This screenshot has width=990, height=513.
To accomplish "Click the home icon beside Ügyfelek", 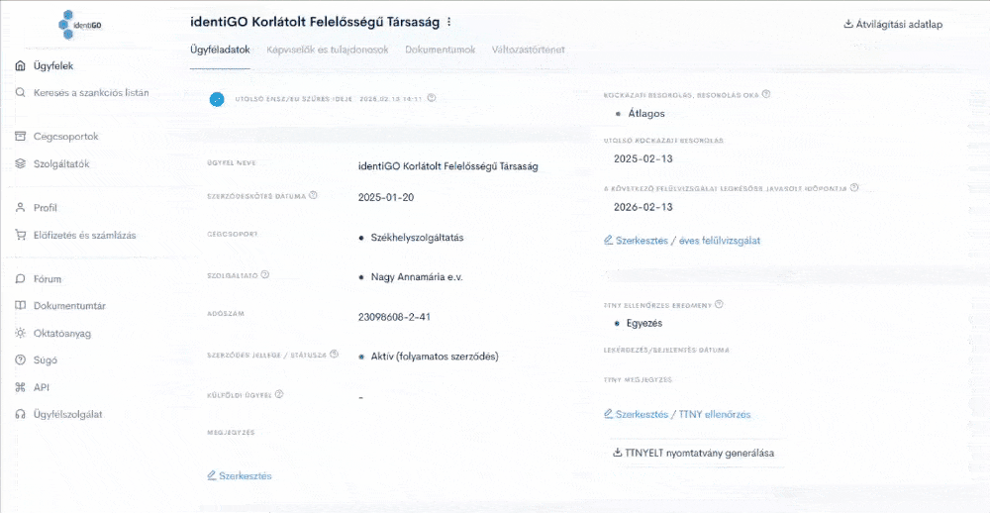I will (x=20, y=65).
